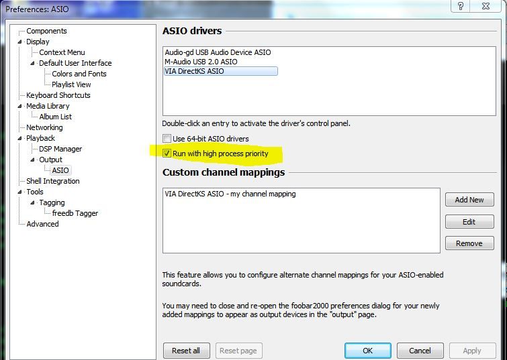Collapse the Playback tree node

[x=20, y=138]
